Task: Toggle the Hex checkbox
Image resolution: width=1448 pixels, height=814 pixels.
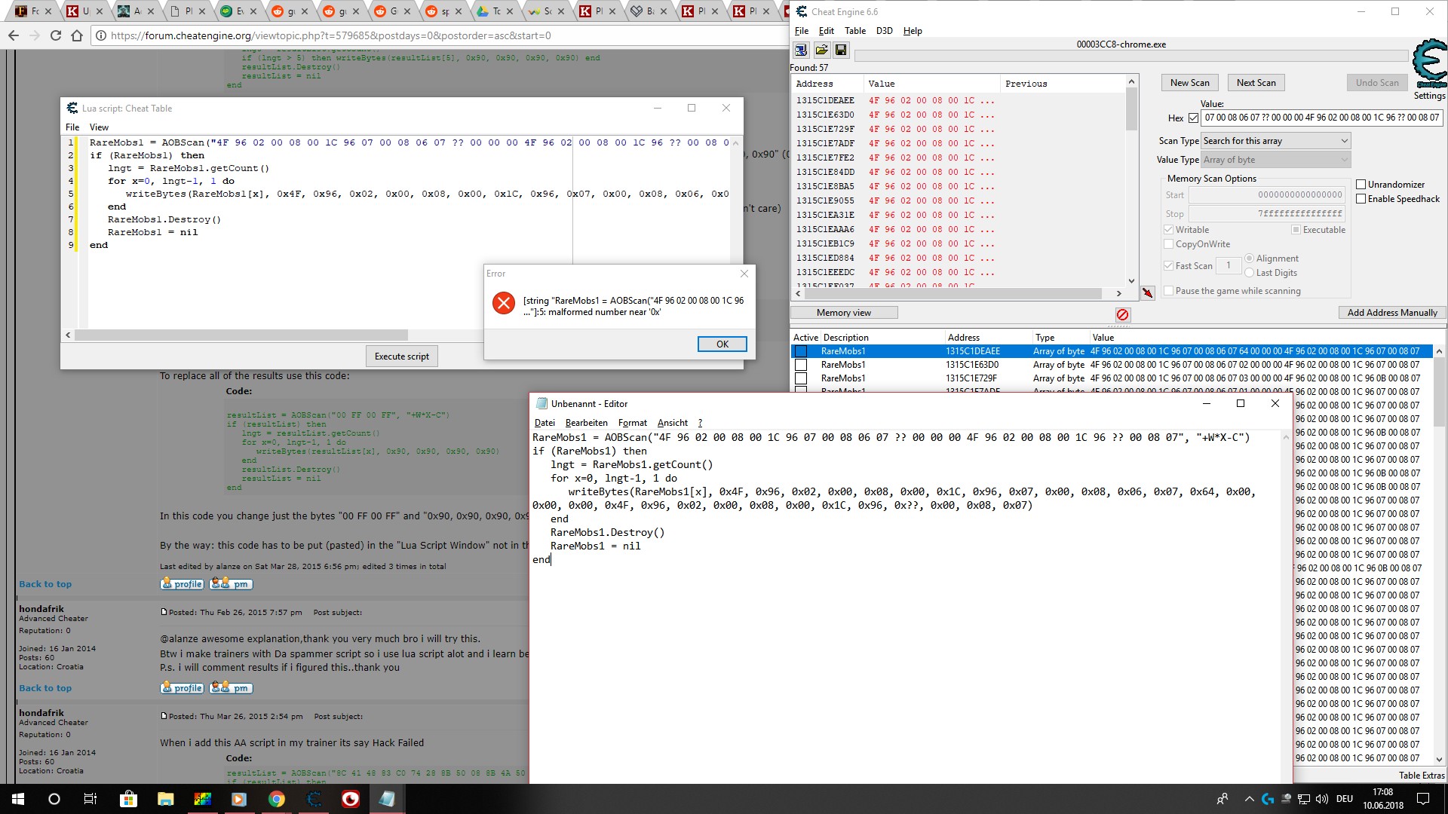Action: point(1193,118)
